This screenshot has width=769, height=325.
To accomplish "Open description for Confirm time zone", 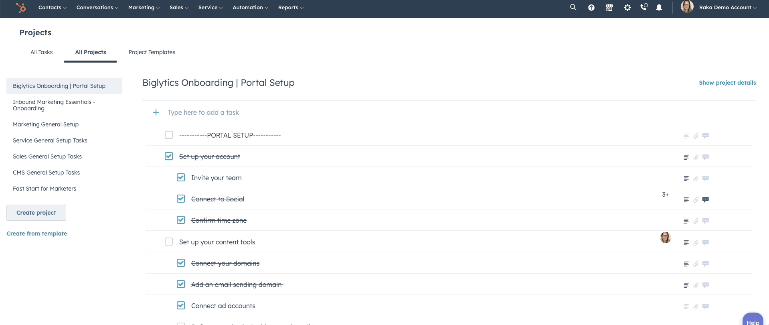I will pyautogui.click(x=686, y=221).
